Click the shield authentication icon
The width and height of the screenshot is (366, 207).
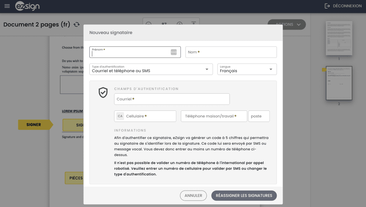tap(103, 93)
